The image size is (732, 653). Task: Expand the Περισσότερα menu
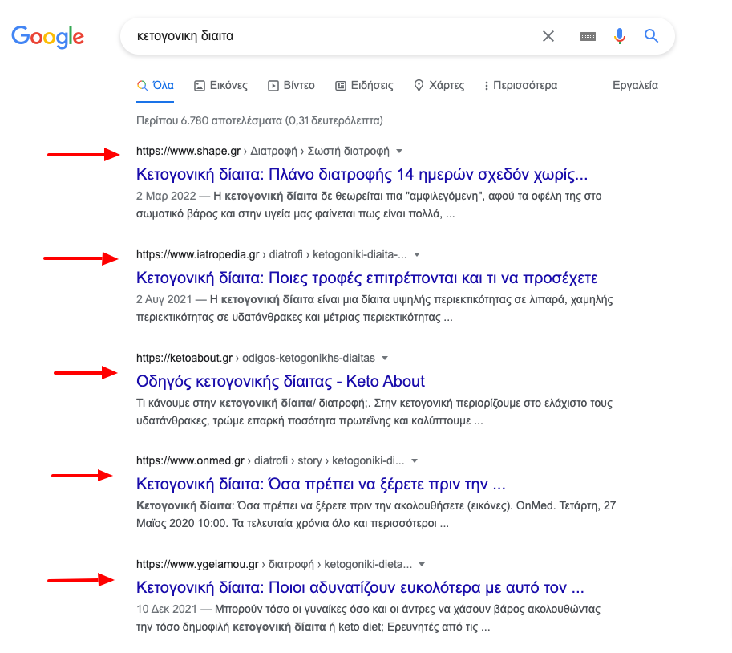pyautogui.click(x=521, y=86)
